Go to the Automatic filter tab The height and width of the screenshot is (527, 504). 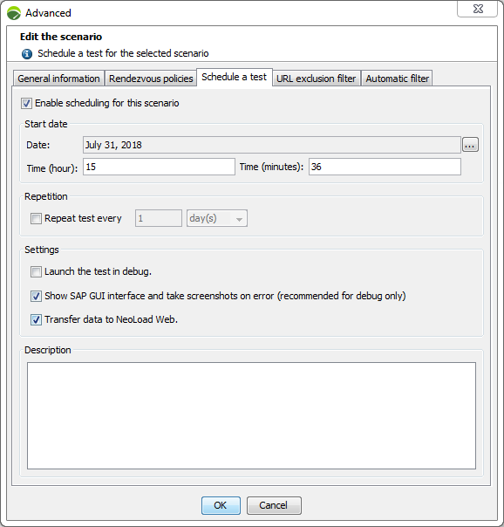pos(397,79)
